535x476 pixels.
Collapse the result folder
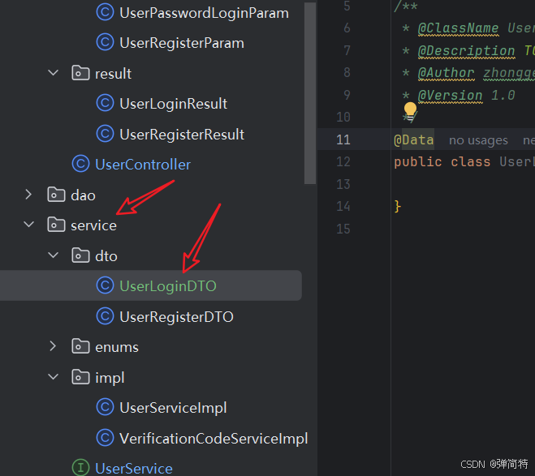pyautogui.click(x=54, y=72)
